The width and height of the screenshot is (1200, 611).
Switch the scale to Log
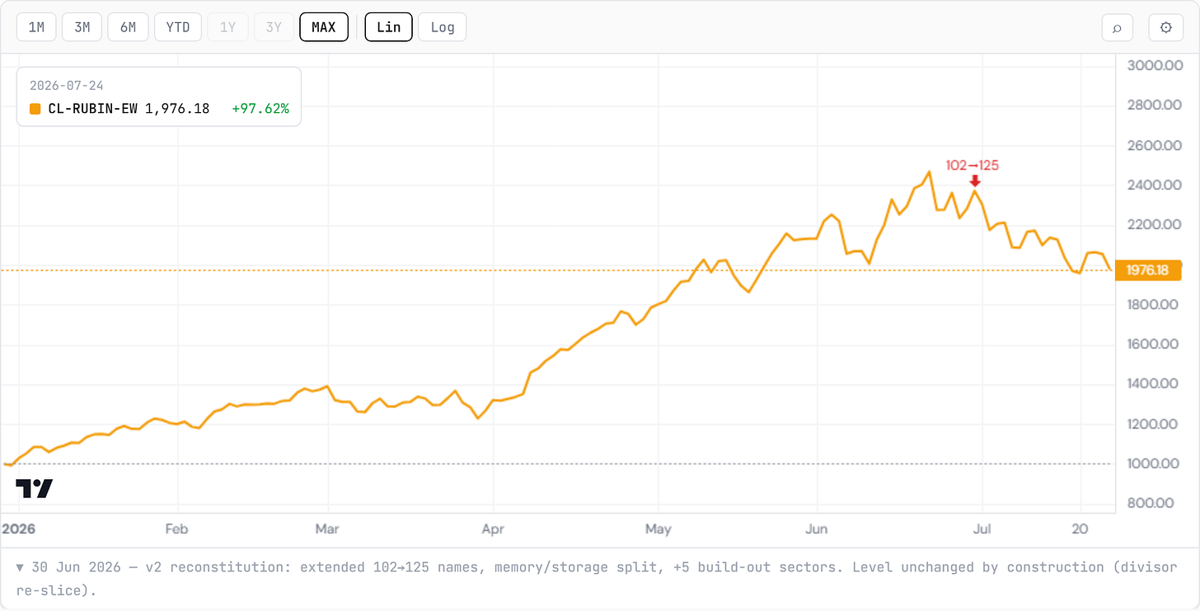[x=443, y=27]
